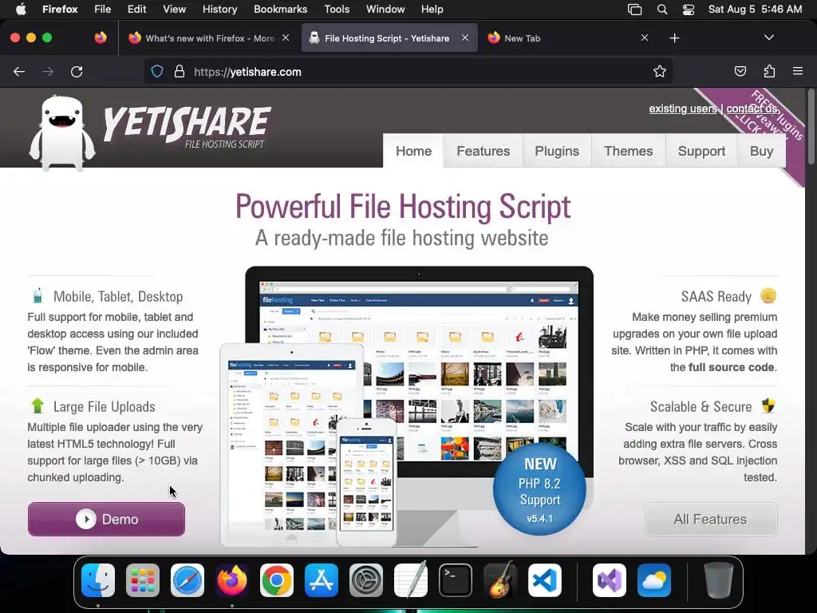Viewport: 817px width, 613px height.
Task: Click the pinned Firefox tab icon
Action: point(101,38)
